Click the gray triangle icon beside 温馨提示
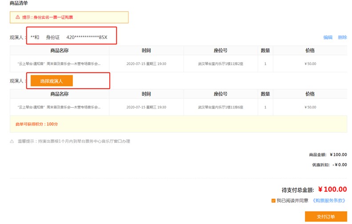Viewport: 352px width, 224px height. click(x=12, y=141)
